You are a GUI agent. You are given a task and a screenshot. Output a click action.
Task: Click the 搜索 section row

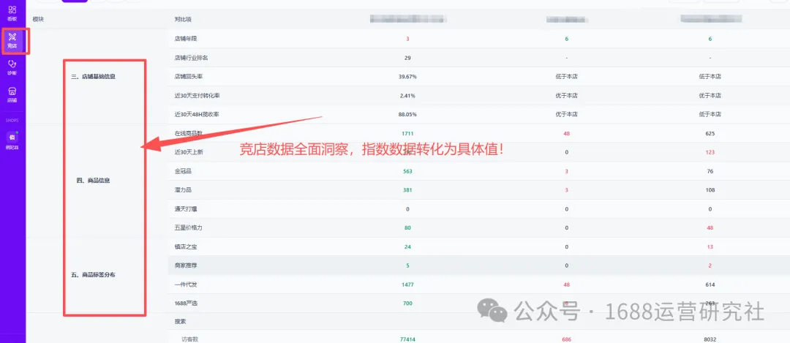click(180, 321)
